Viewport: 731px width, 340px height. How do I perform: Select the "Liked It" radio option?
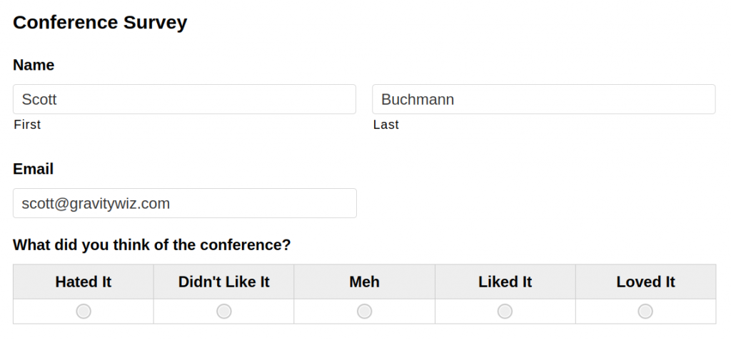tap(505, 311)
